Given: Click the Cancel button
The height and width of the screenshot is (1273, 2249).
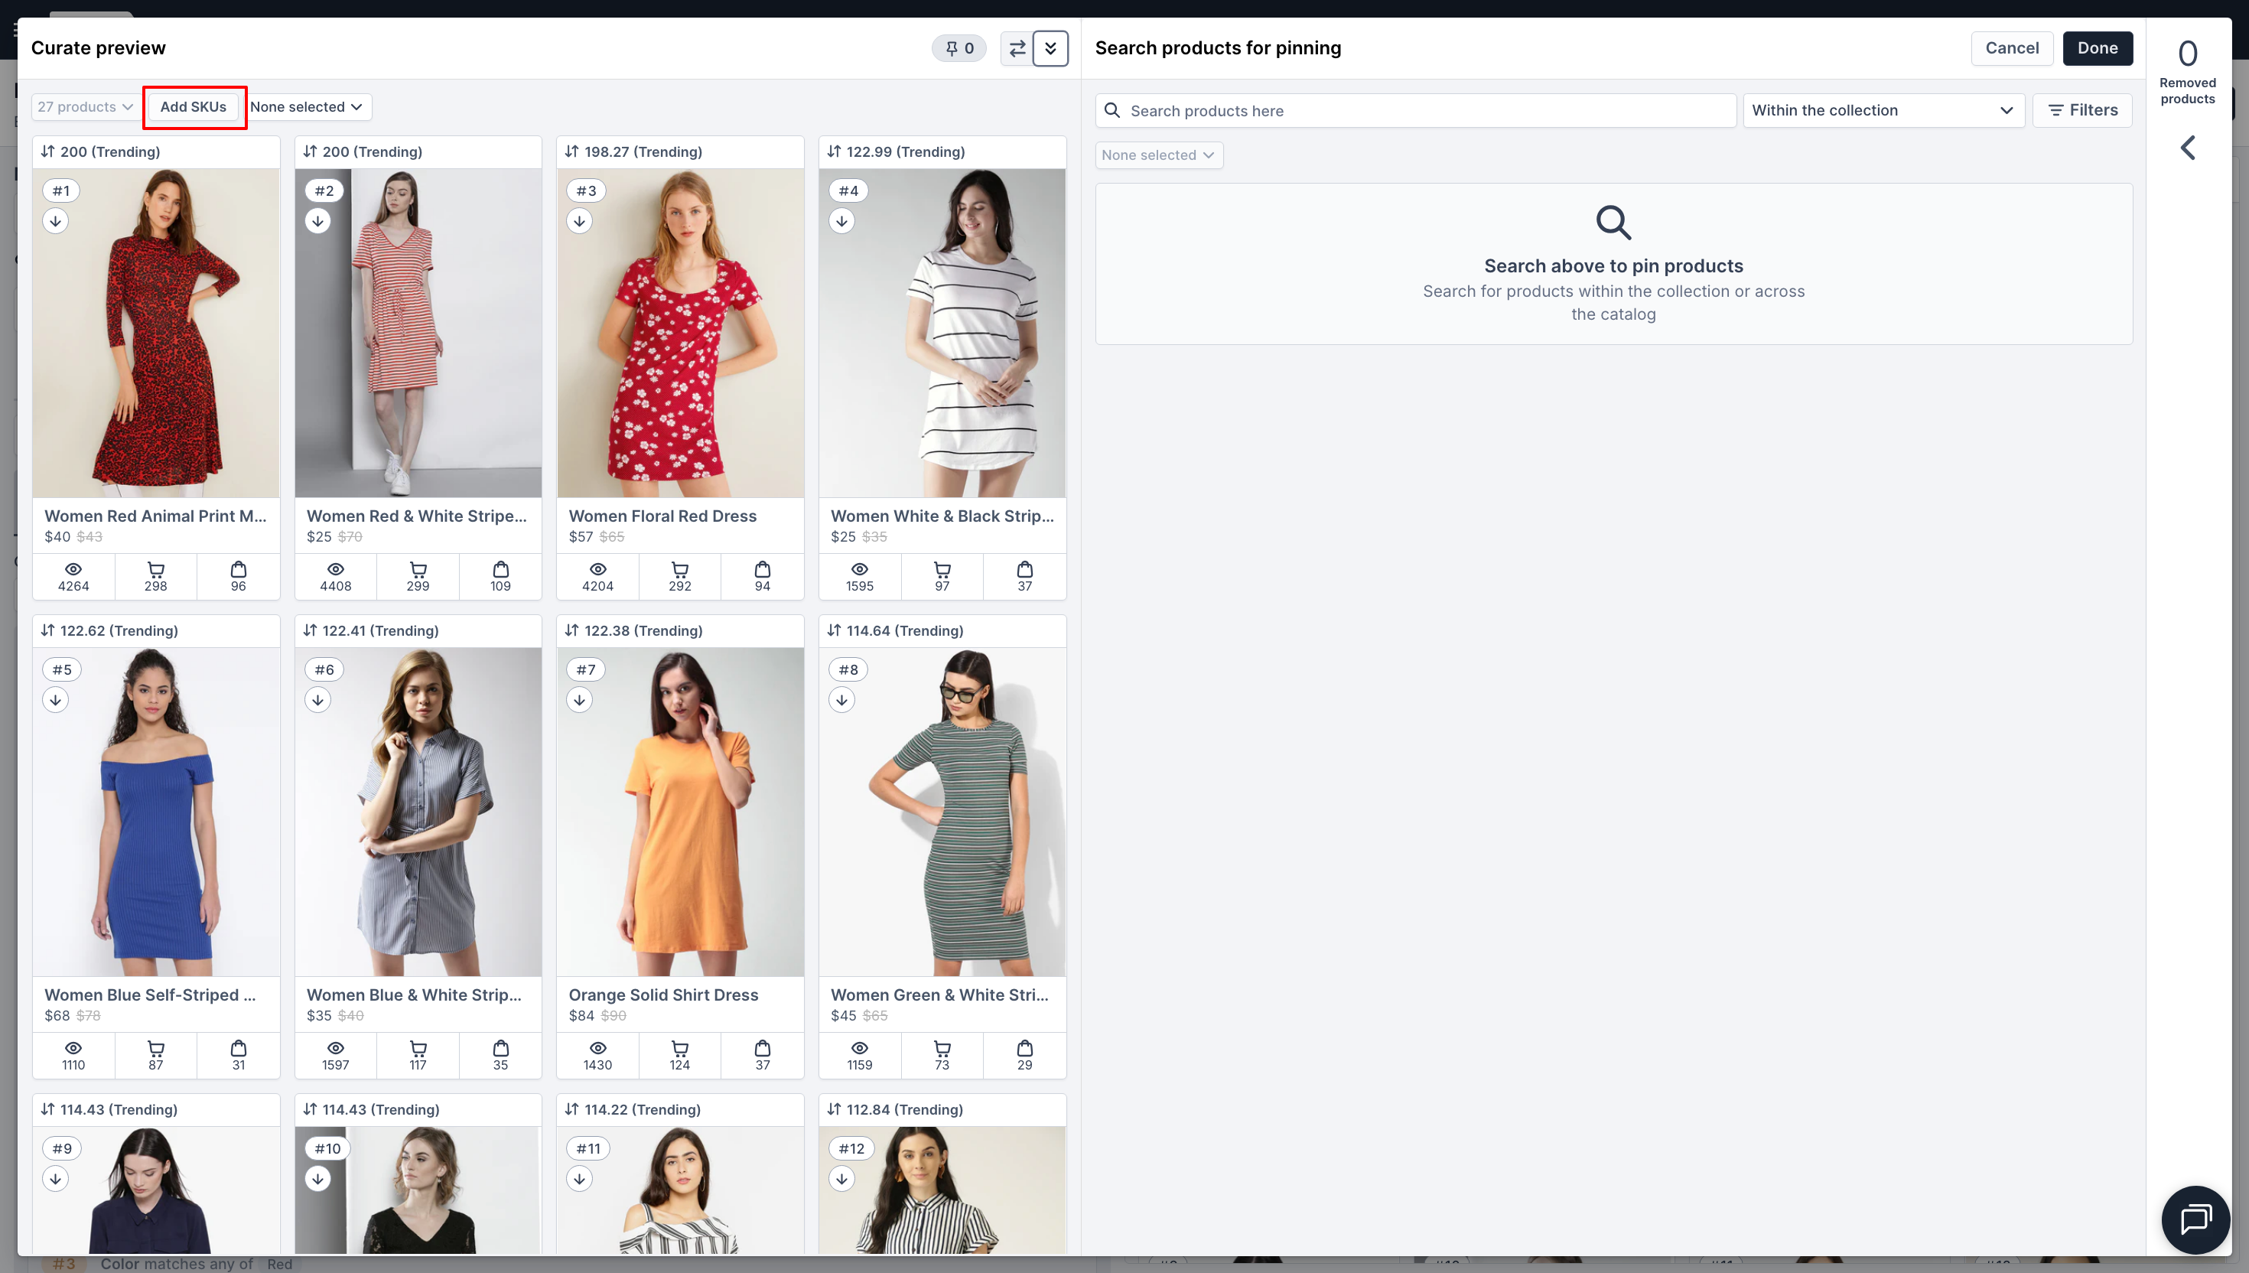Looking at the screenshot, I should (2011, 48).
